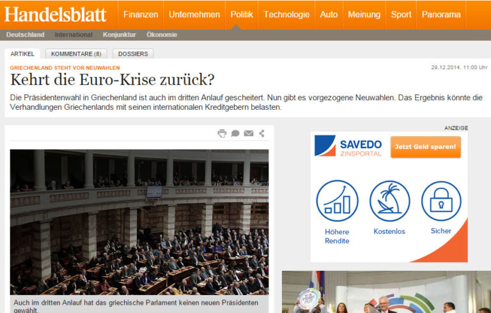The height and width of the screenshot is (313, 491).
Task: Click the comment bubble icon
Action: pyautogui.click(x=235, y=134)
